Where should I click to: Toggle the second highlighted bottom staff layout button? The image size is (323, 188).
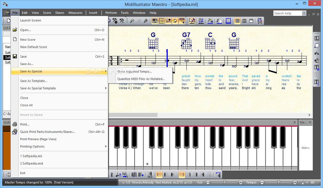point(182,175)
